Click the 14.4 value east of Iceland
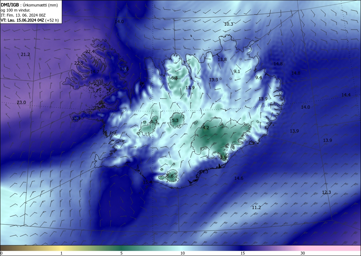 click(x=346, y=95)
